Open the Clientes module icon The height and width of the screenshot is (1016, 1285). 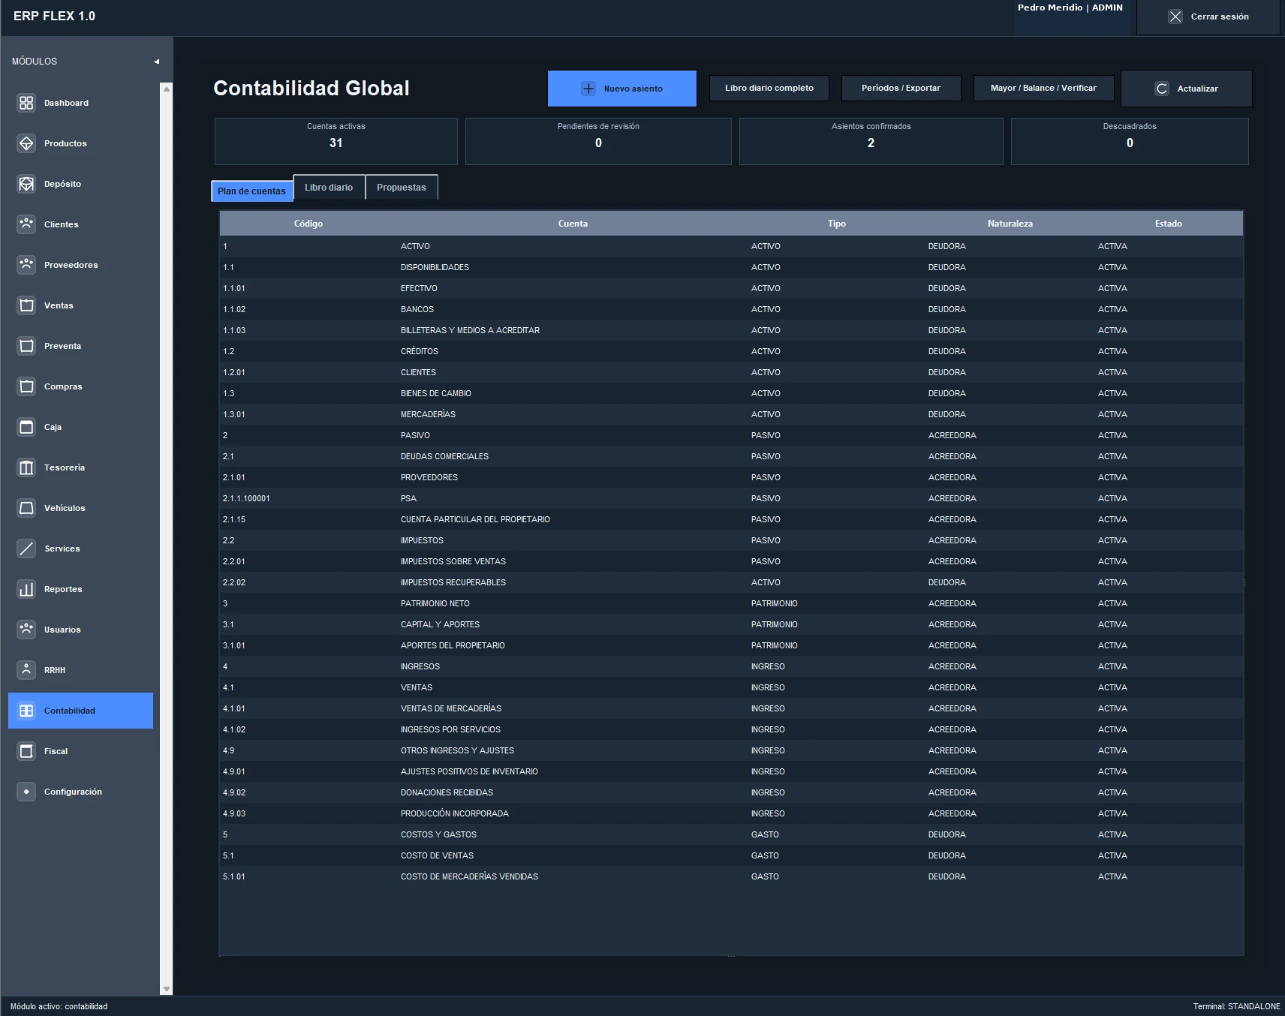[x=26, y=224]
